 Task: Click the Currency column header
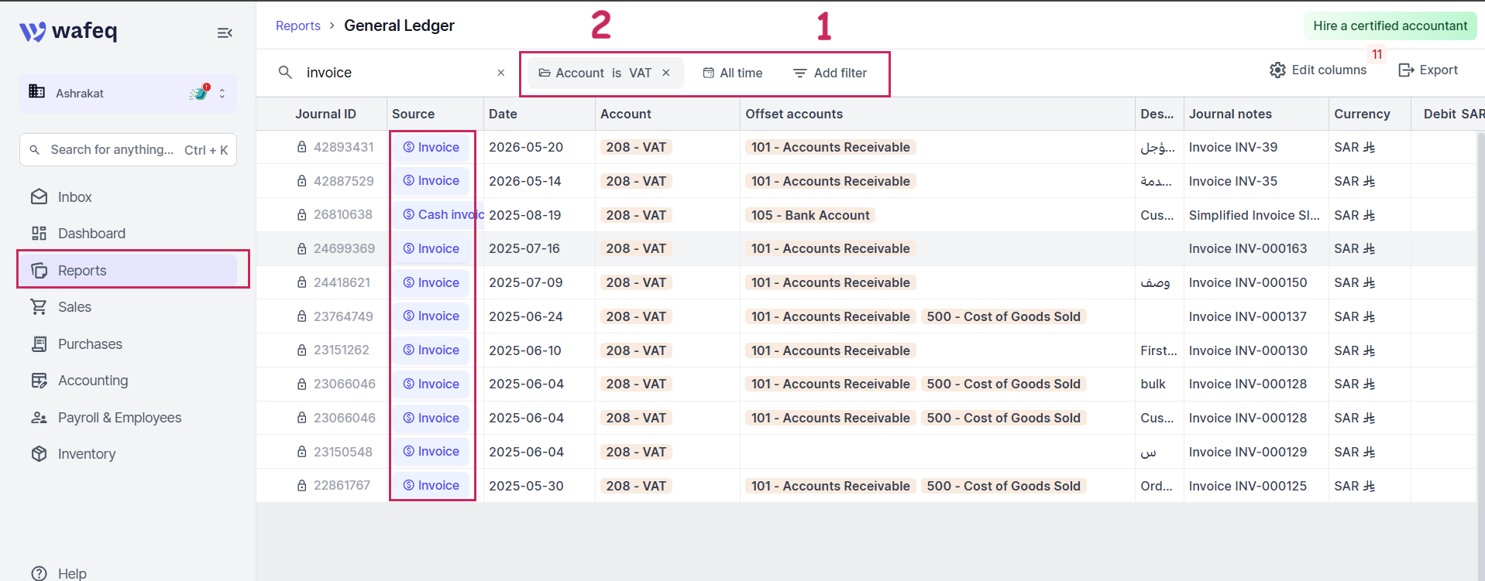tap(1362, 114)
